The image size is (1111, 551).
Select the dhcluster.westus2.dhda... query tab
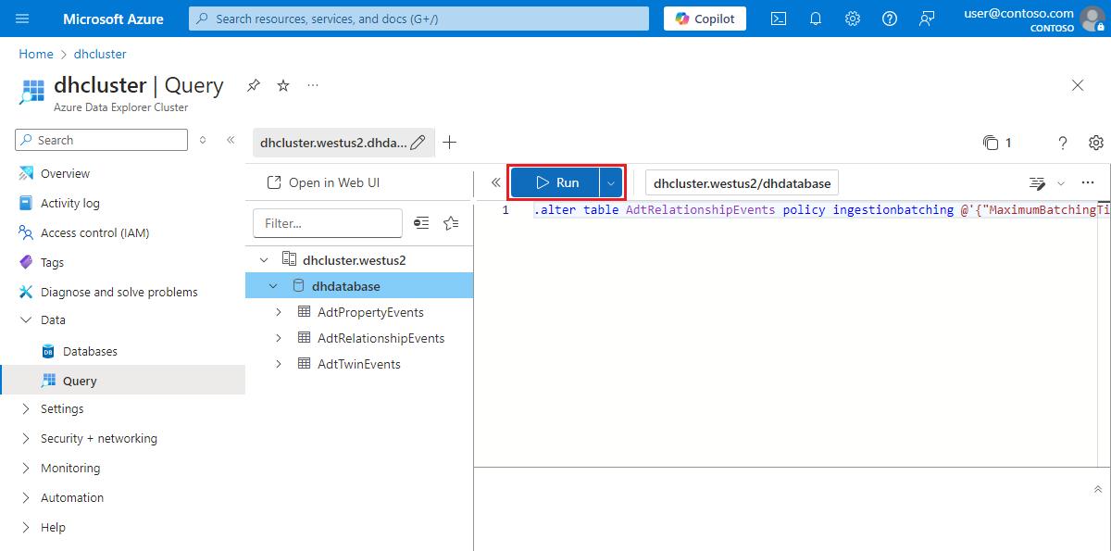click(332, 143)
